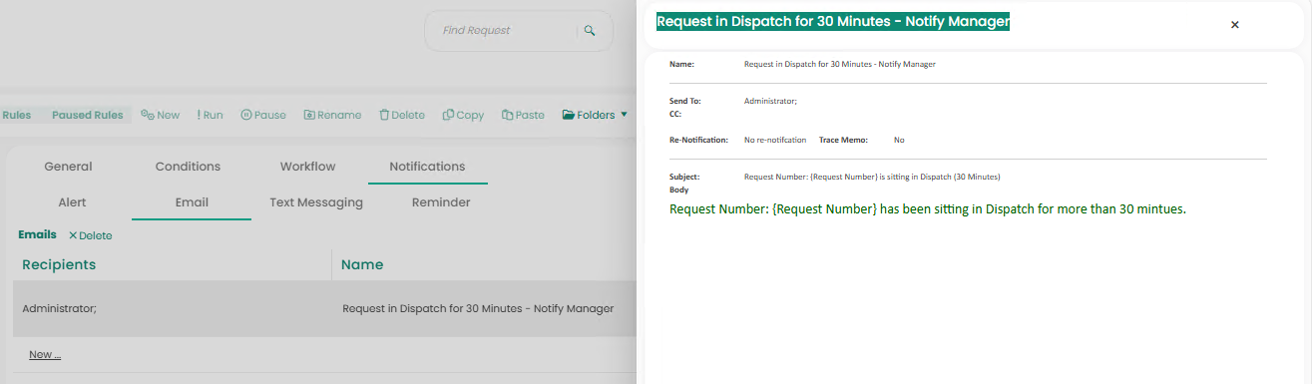Open the Conditions tab
1312x384 pixels.
coord(188,167)
